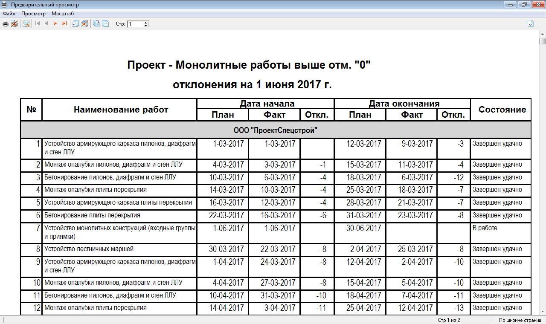Click the crossed-out printer icon
The height and width of the screenshot is (324, 546).
[x=15, y=24]
